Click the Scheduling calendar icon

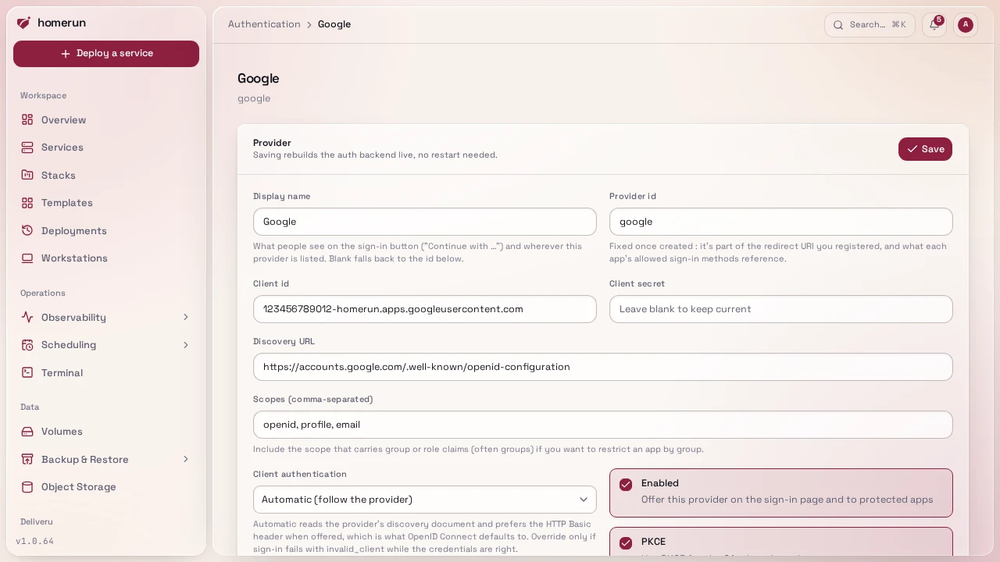[27, 345]
